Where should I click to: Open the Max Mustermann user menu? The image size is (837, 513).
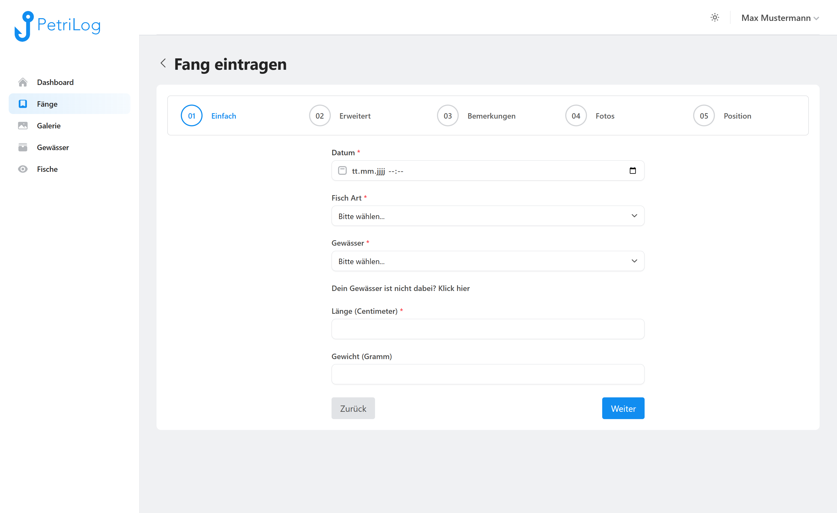pos(780,18)
